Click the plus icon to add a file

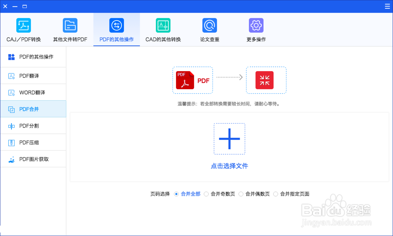(229, 139)
